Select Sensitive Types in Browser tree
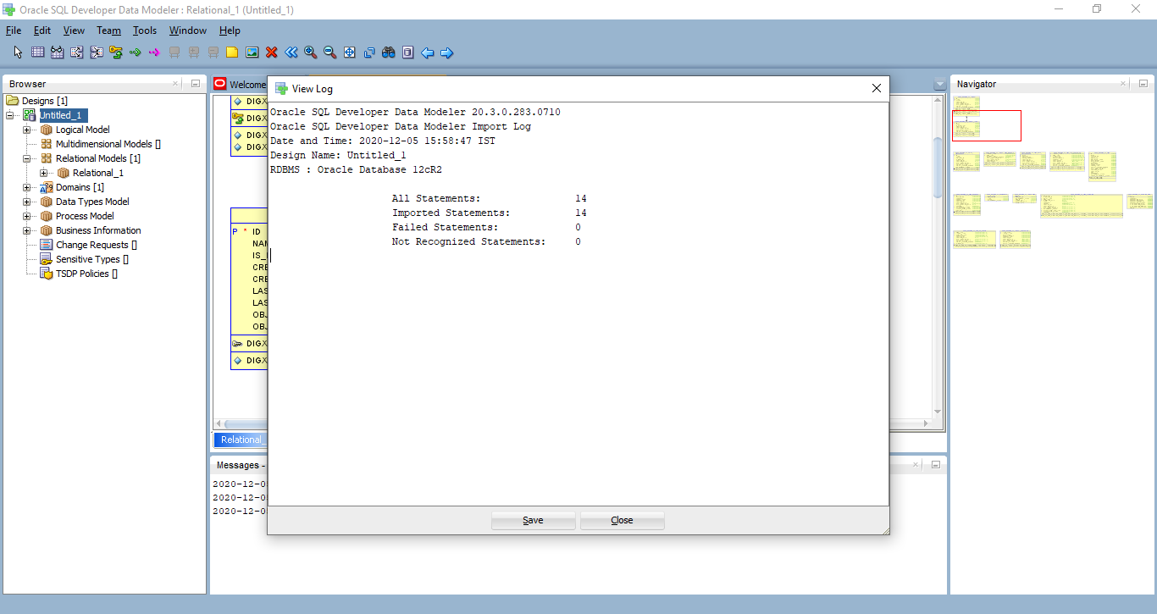Screen dimensions: 1157x614 (x=88, y=259)
